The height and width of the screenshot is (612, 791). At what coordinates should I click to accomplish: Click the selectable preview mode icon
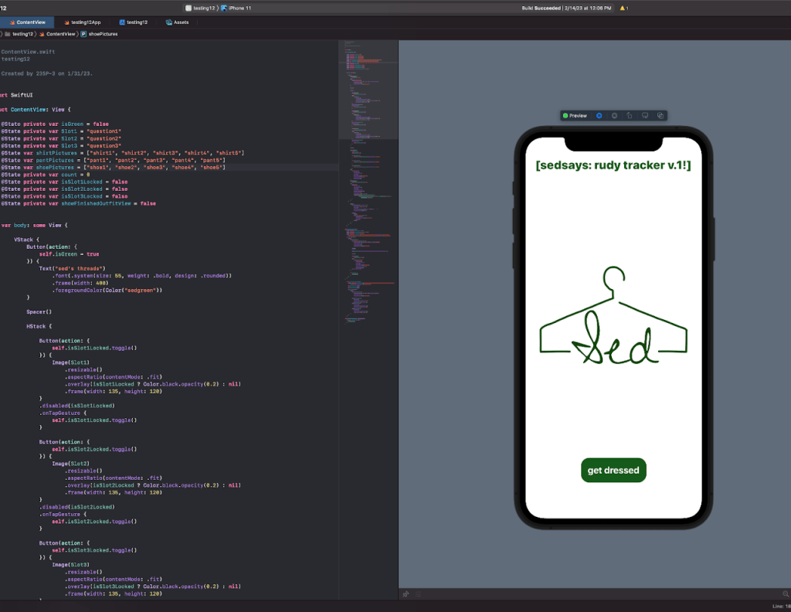click(615, 116)
